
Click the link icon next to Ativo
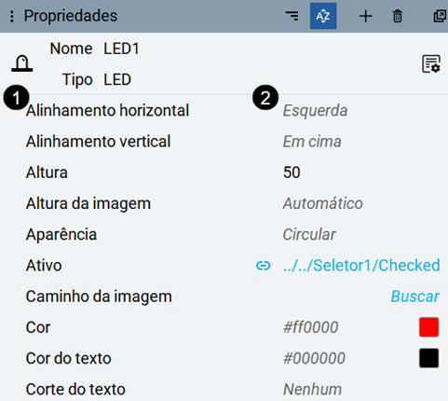pyautogui.click(x=264, y=266)
